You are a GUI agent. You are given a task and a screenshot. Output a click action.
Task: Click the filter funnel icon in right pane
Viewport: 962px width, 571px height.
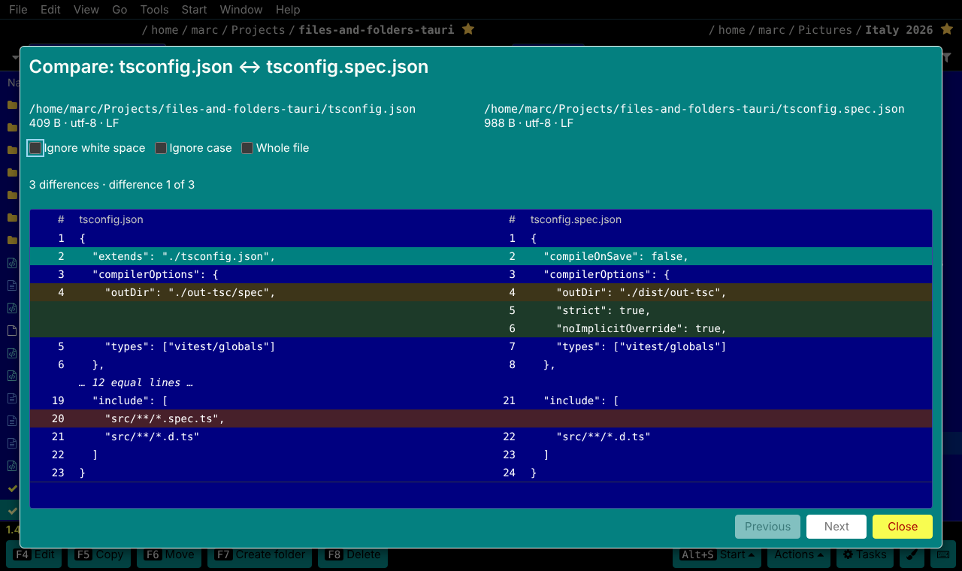tap(947, 57)
